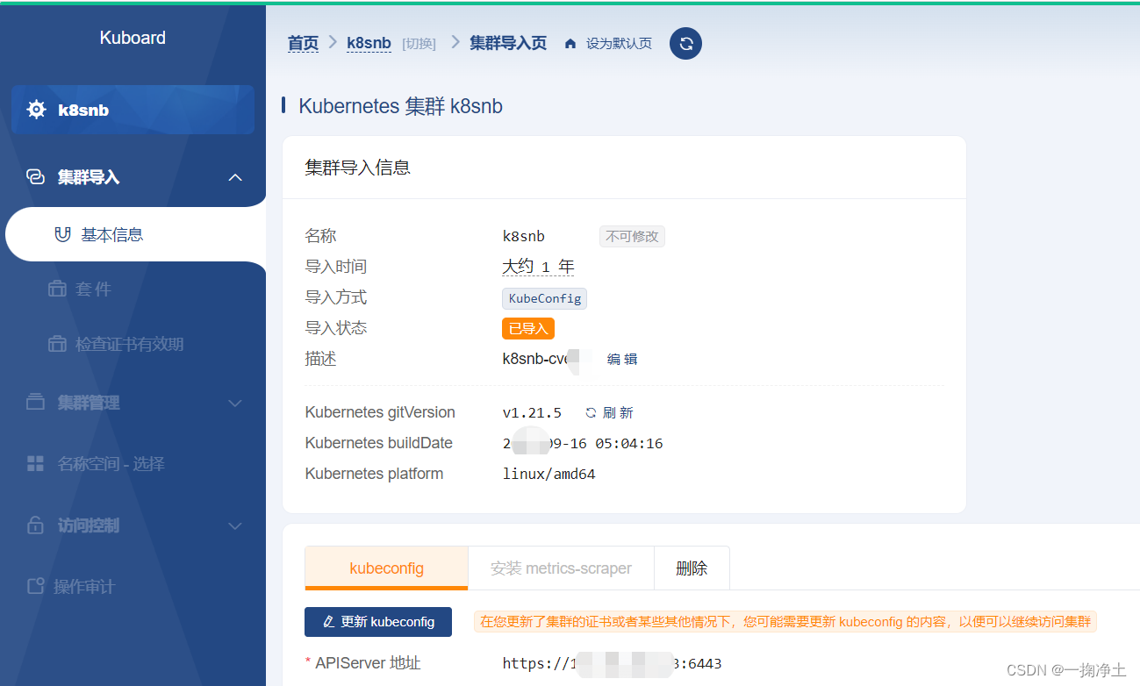The image size is (1140, 686).
Task: Click the refresh icon beside 刷新
Action: 591,412
